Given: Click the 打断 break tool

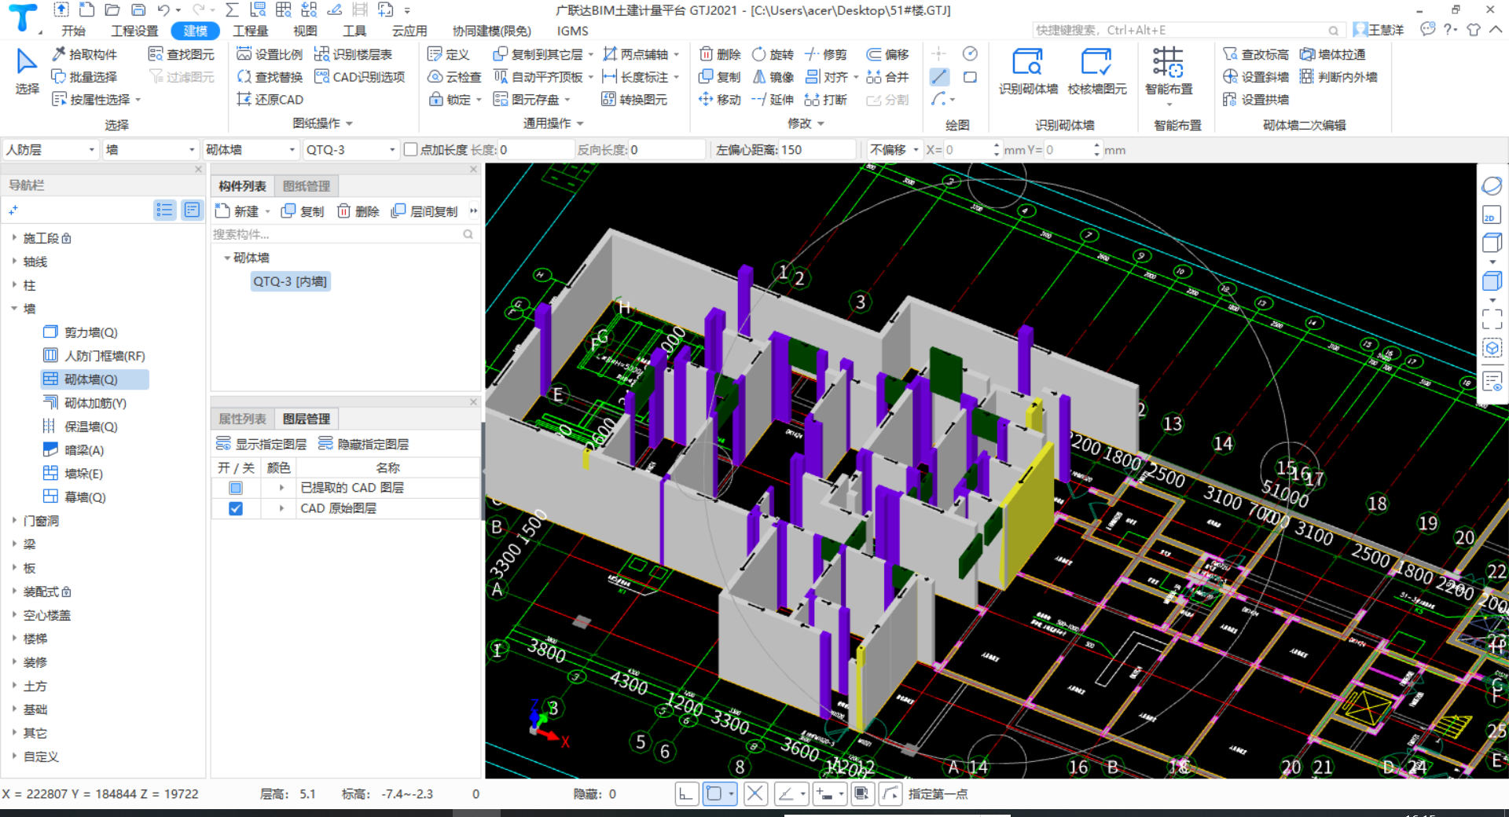Looking at the screenshot, I should (826, 100).
